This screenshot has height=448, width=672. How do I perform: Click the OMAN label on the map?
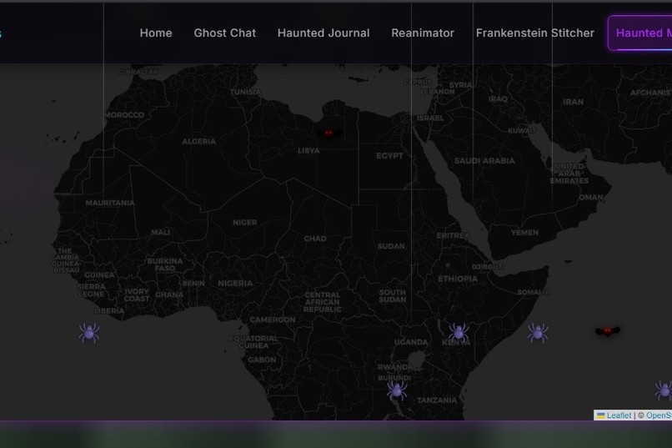591,198
